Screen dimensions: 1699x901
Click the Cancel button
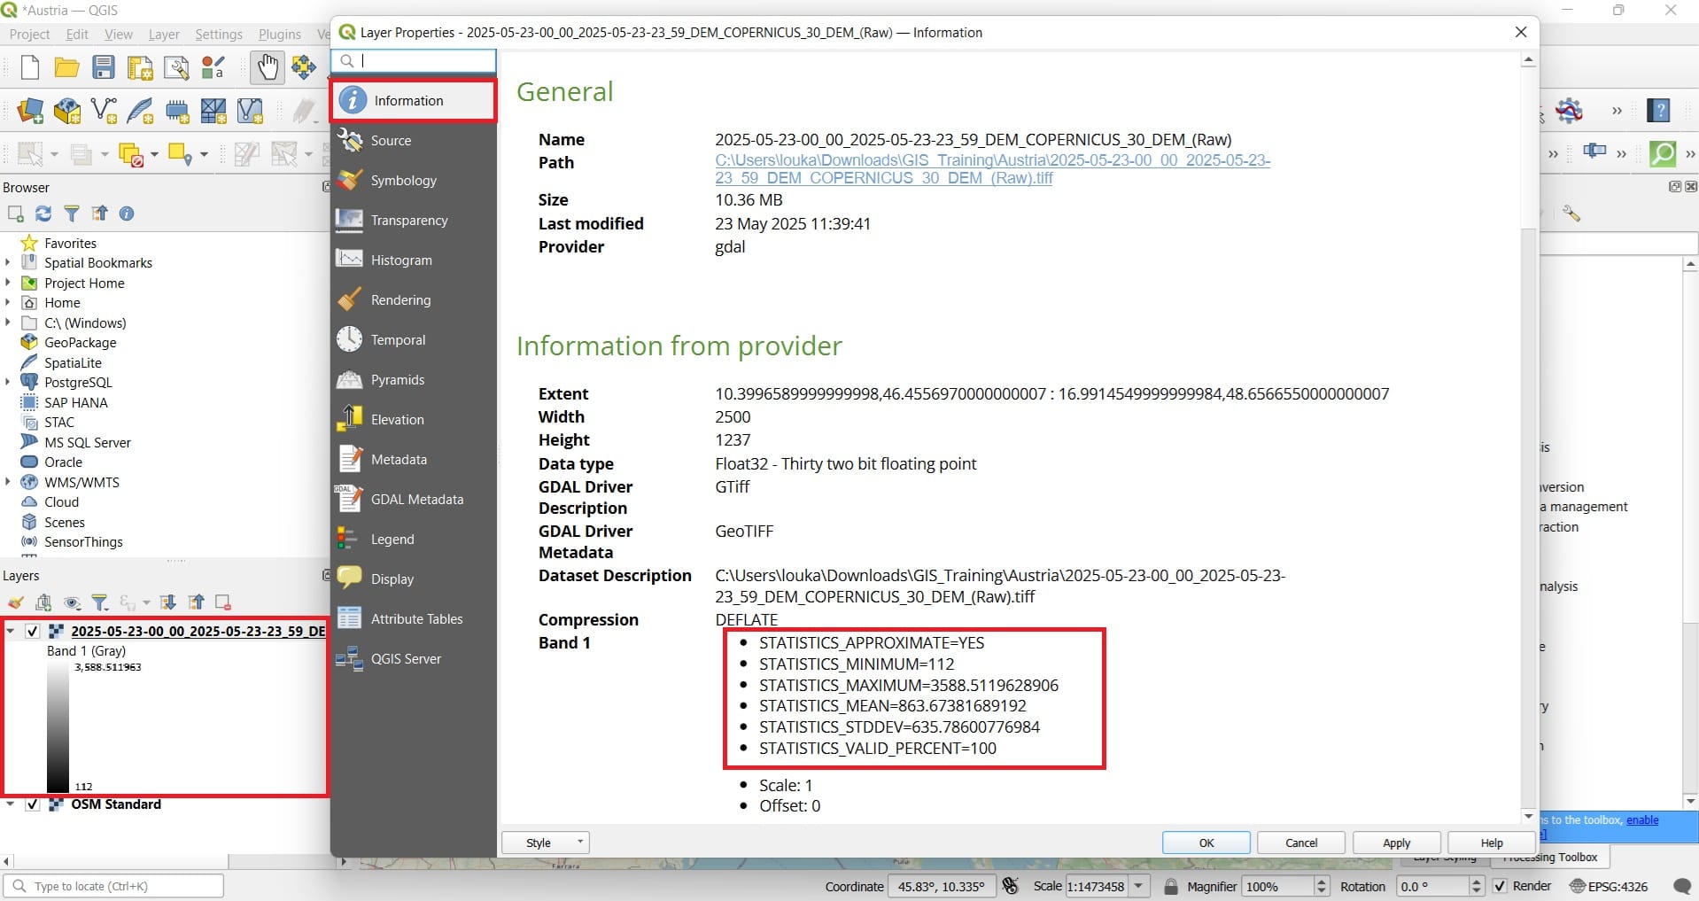(1301, 843)
